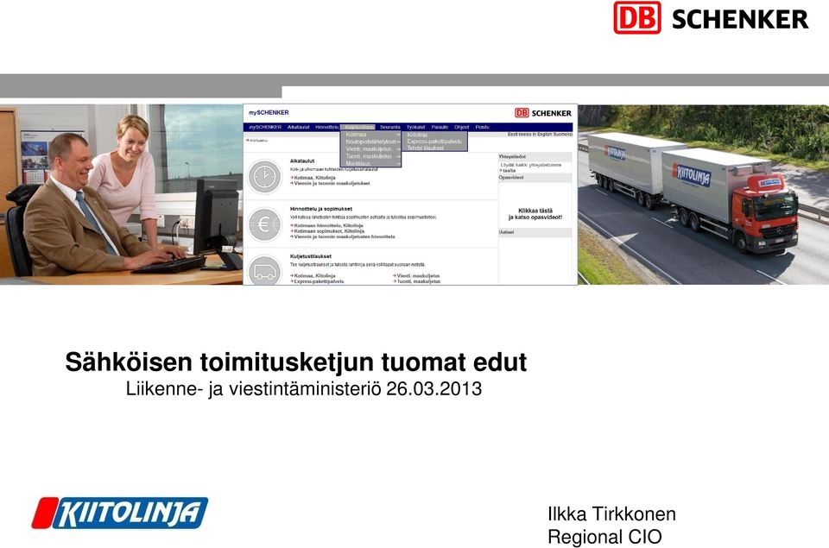
Task: Open the Hinnoittelu menu in the navigation bar
Action: click(326, 128)
